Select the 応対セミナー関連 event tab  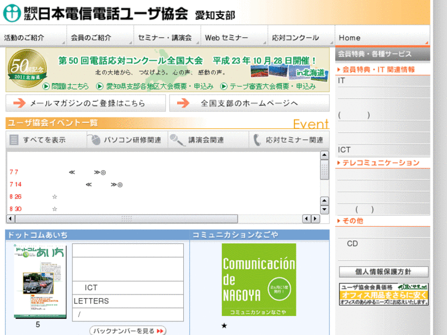coord(289,140)
